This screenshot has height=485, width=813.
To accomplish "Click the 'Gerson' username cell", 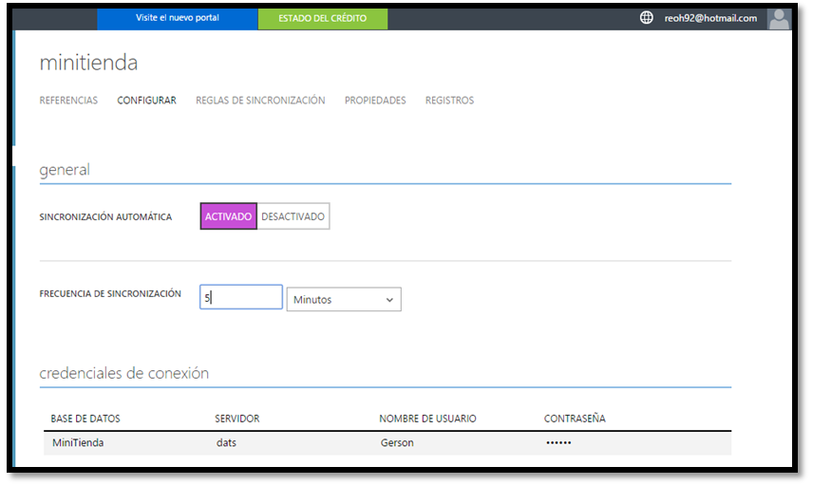I will point(397,442).
